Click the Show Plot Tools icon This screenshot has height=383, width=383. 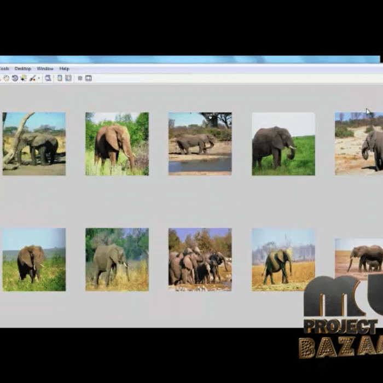point(89,78)
